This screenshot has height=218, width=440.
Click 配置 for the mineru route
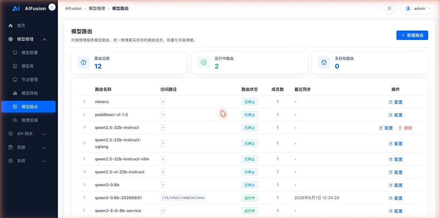tap(396, 102)
